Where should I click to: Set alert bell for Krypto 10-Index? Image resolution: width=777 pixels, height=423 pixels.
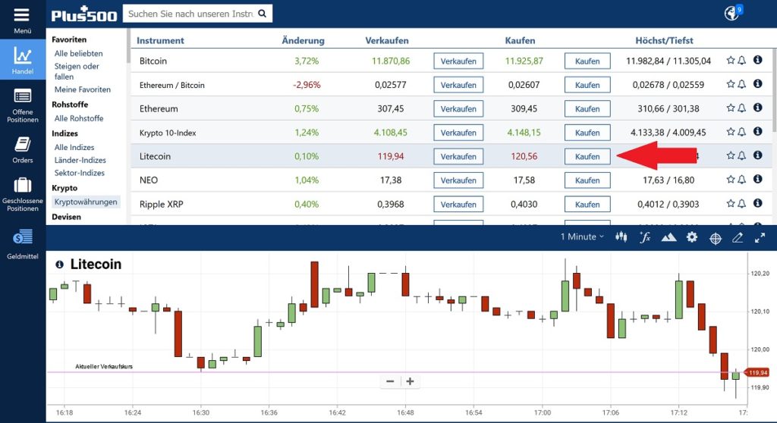coord(742,132)
